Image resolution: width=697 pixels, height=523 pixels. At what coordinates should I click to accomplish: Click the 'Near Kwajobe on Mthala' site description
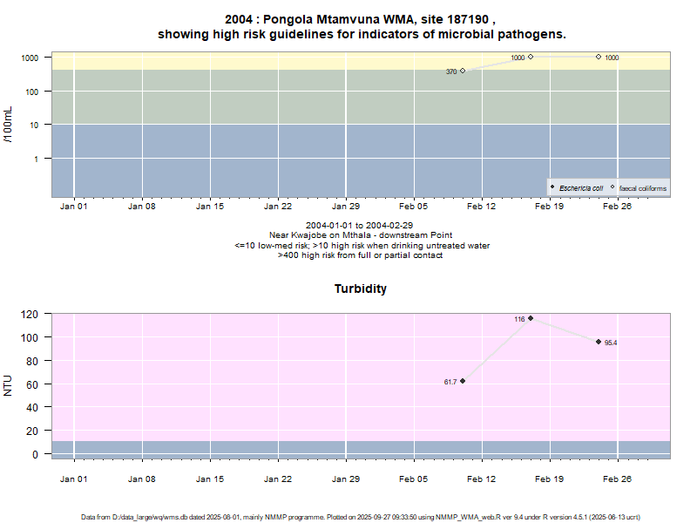(x=362, y=235)
